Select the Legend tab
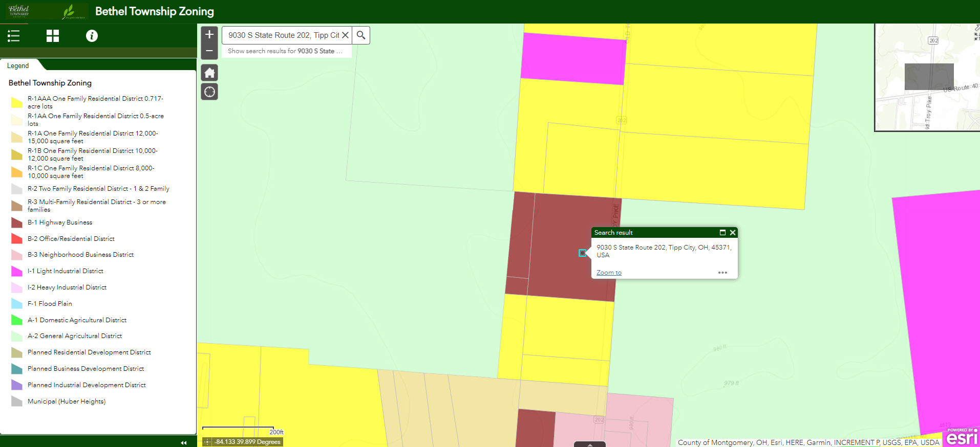This screenshot has width=980, height=447. pos(18,66)
